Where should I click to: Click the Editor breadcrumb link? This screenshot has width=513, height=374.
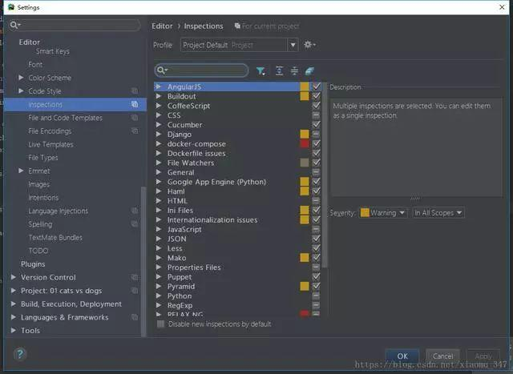click(x=162, y=26)
